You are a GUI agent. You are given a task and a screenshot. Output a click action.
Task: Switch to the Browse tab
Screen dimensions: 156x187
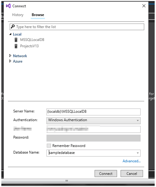38,15
